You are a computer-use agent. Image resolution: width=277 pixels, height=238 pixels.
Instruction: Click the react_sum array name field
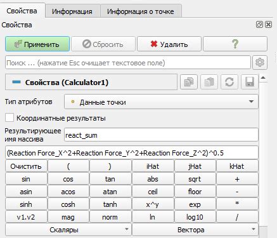[161, 135]
